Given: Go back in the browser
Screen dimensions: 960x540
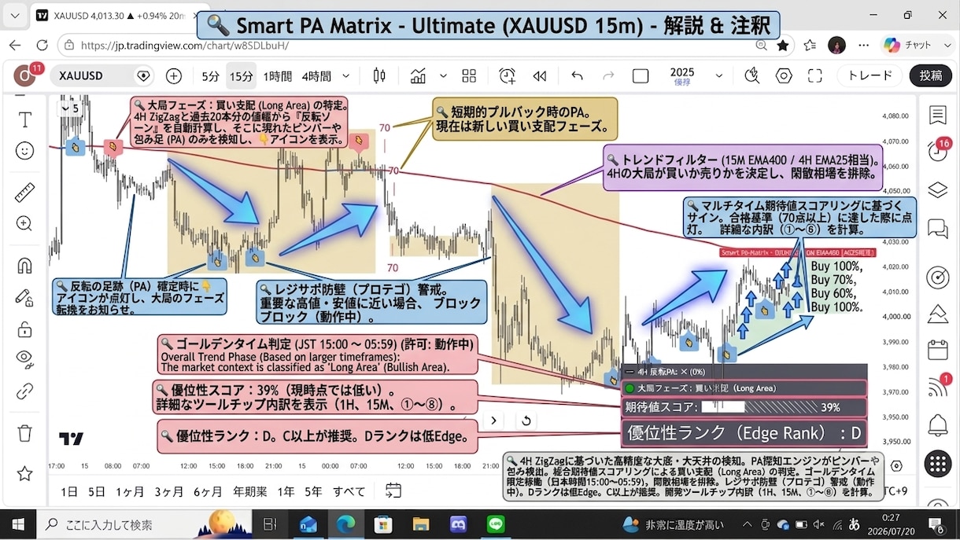Looking at the screenshot, I should [15, 46].
